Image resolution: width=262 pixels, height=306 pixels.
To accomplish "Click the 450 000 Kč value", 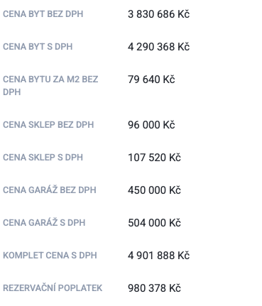I will point(154,190).
